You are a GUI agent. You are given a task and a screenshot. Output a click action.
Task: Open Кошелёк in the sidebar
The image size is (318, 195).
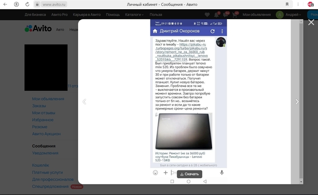click(x=40, y=165)
